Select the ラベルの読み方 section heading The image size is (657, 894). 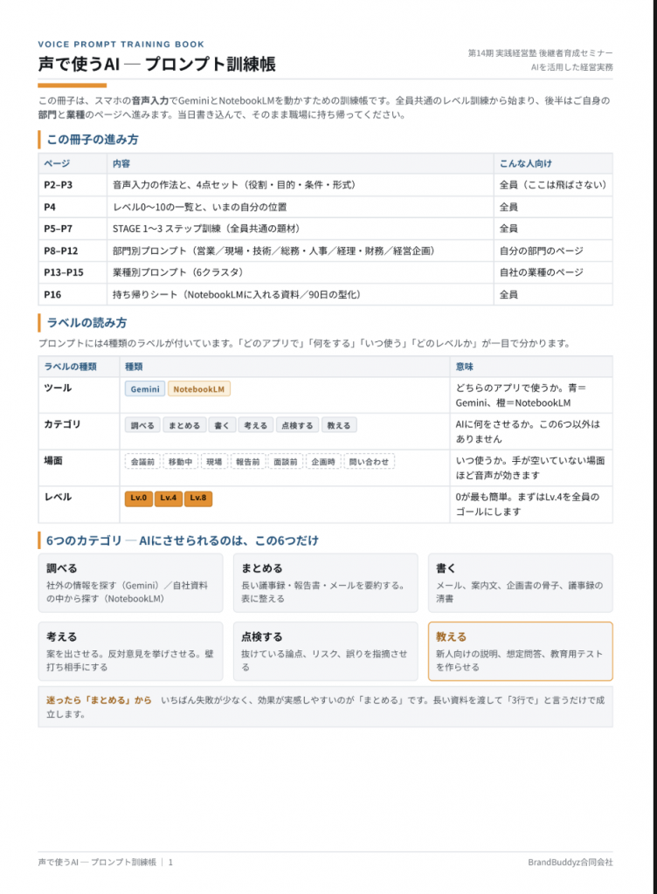coord(86,322)
